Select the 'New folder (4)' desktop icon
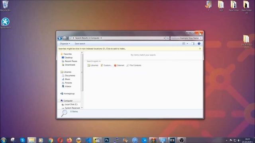 [x=247, y=7]
